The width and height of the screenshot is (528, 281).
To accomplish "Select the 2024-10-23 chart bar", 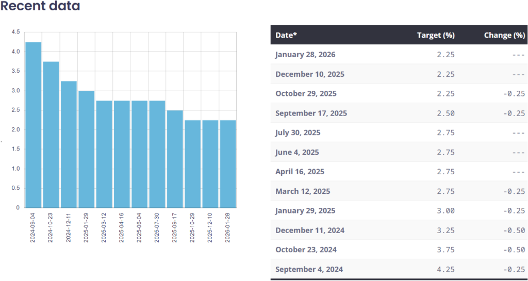I will click(51, 135).
